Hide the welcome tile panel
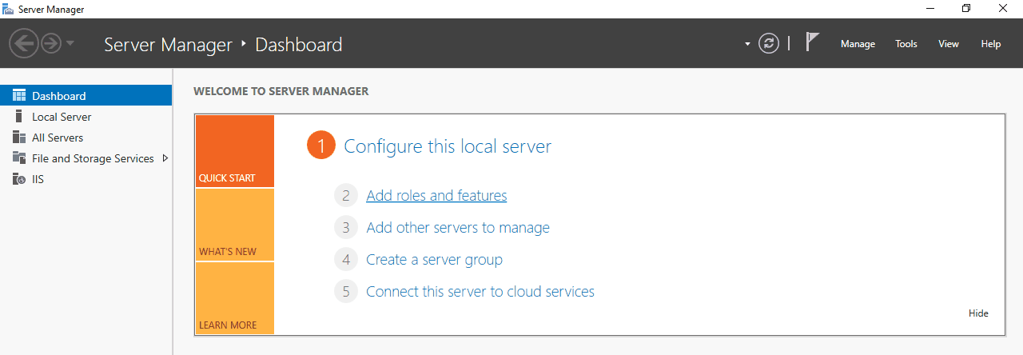1023x355 pixels. point(978,313)
